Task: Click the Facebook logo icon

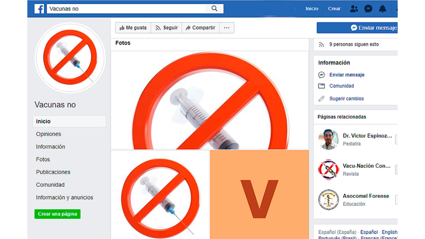Action: point(39,9)
